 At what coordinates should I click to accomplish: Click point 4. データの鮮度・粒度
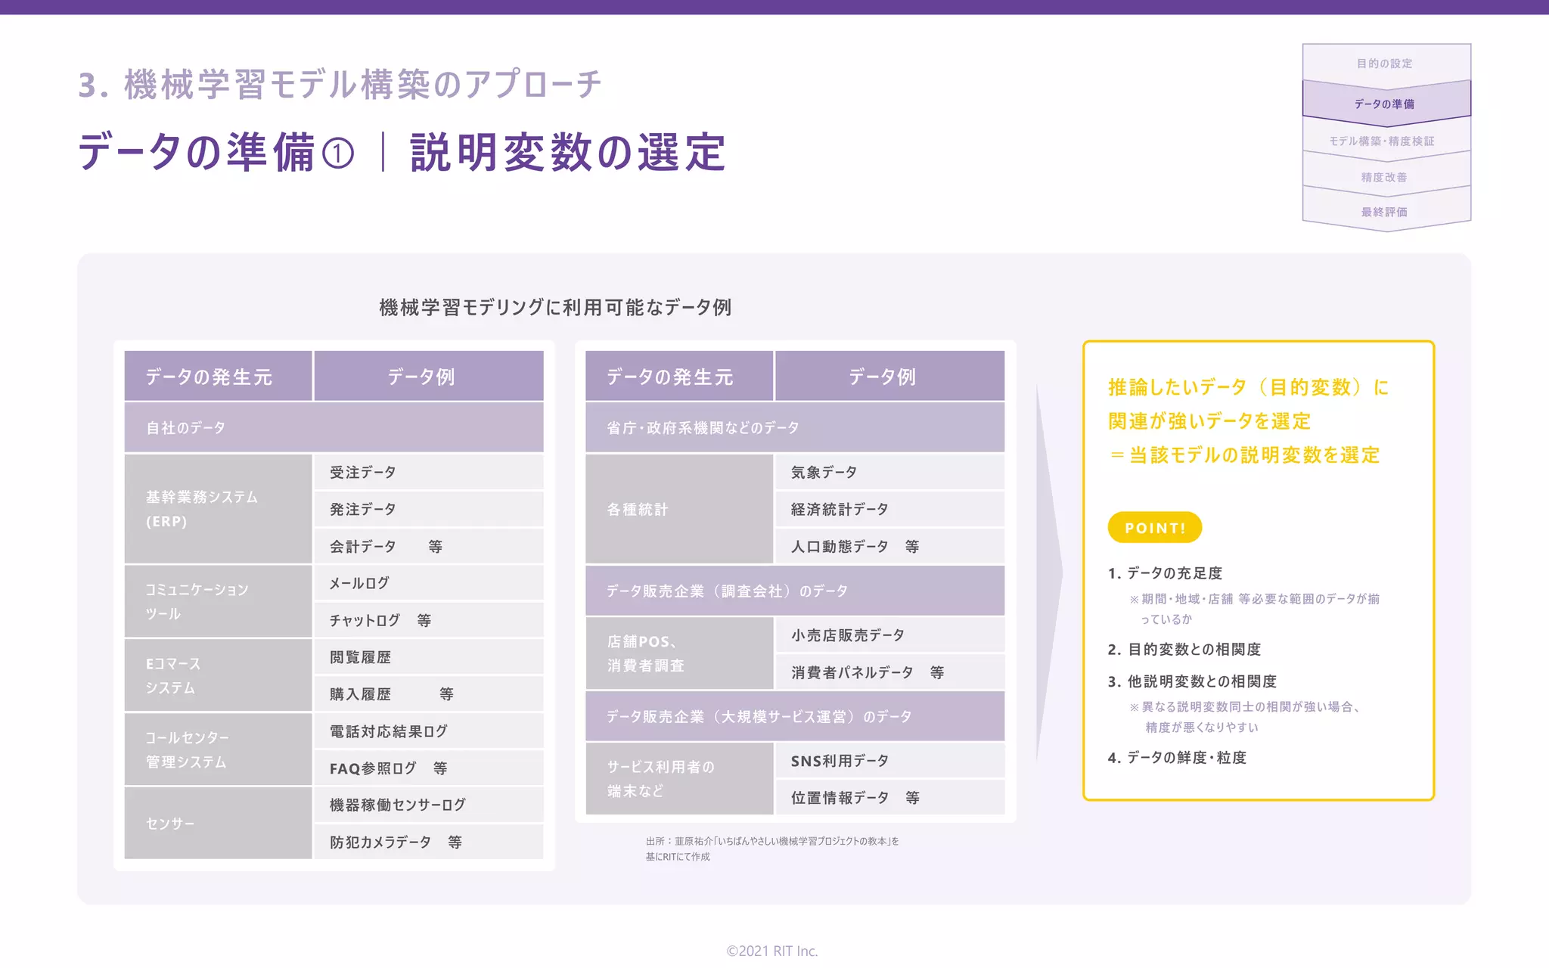point(1177,758)
